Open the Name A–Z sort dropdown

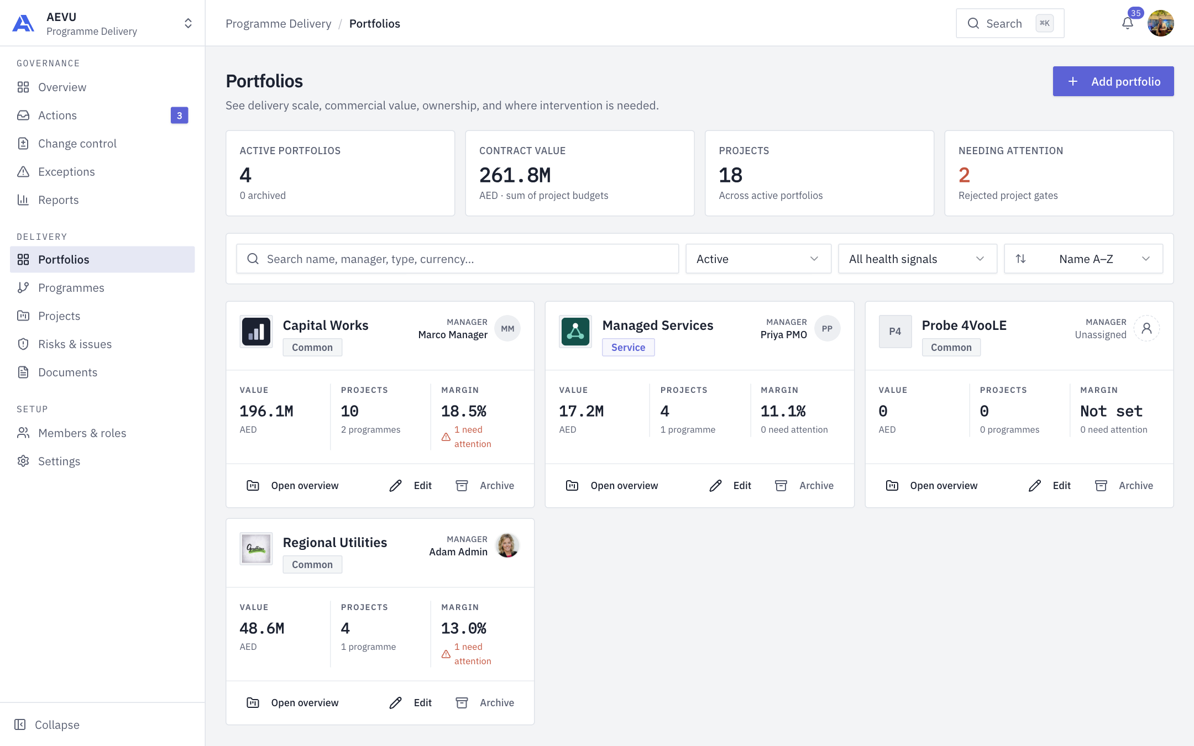(x=1083, y=259)
